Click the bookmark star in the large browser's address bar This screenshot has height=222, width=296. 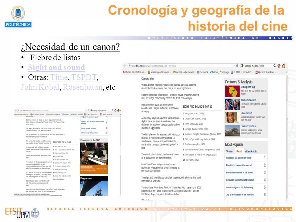click(232, 66)
